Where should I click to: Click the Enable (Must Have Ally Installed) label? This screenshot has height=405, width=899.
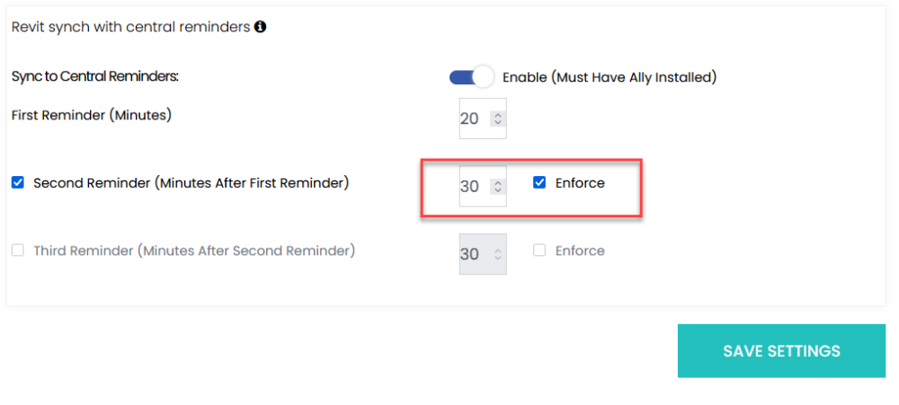(609, 77)
